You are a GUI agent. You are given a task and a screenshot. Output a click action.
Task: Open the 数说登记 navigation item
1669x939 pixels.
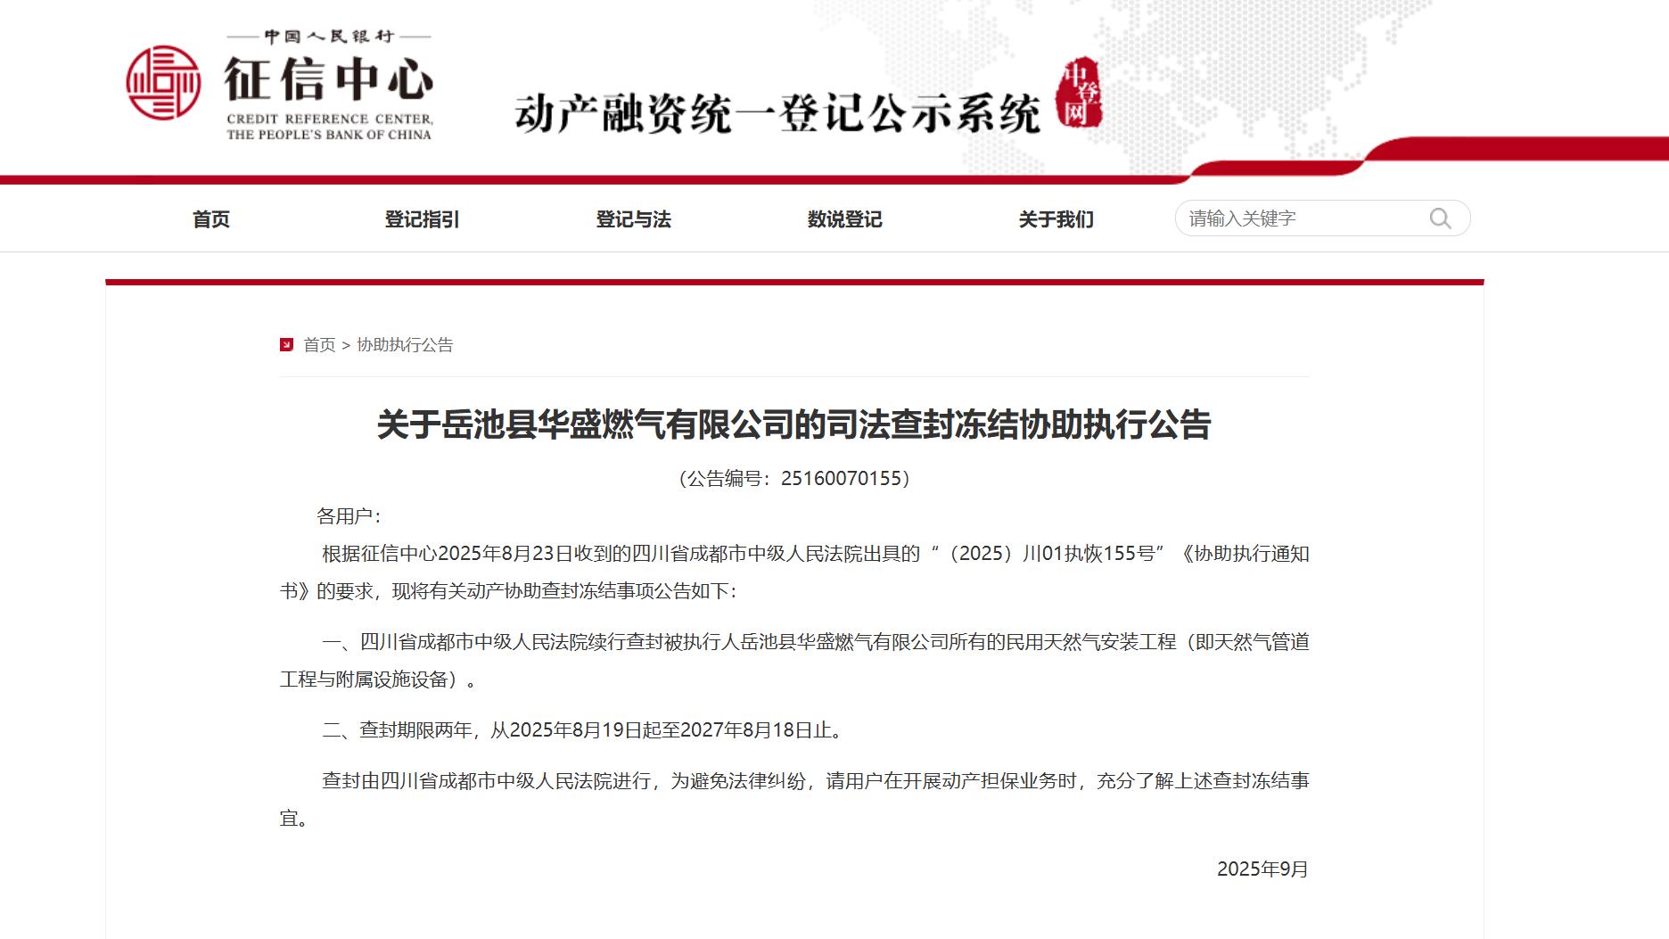coord(843,218)
